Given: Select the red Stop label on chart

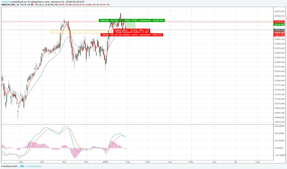Looking at the screenshot, I should pyautogui.click(x=132, y=34).
